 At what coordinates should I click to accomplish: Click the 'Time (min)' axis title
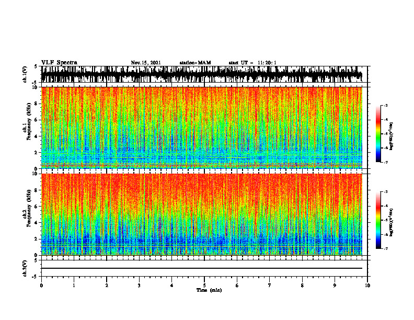point(209,290)
